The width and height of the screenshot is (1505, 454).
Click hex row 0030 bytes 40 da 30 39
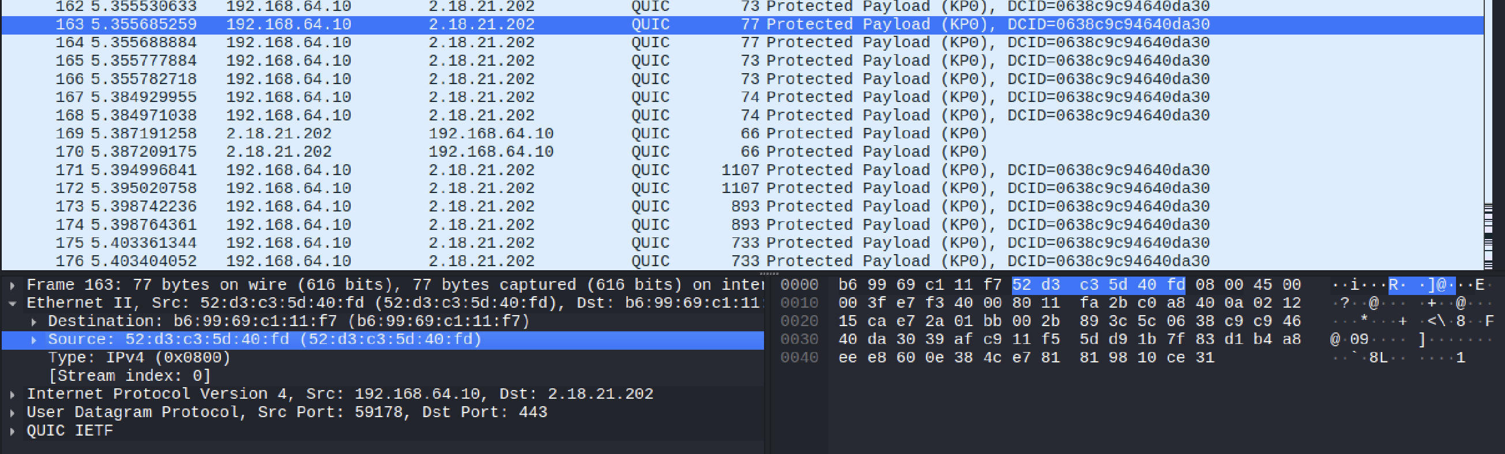coord(891,339)
